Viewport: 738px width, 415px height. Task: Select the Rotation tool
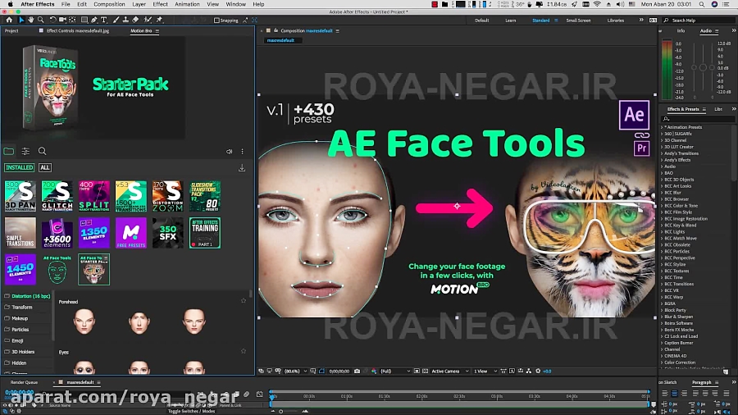52,21
